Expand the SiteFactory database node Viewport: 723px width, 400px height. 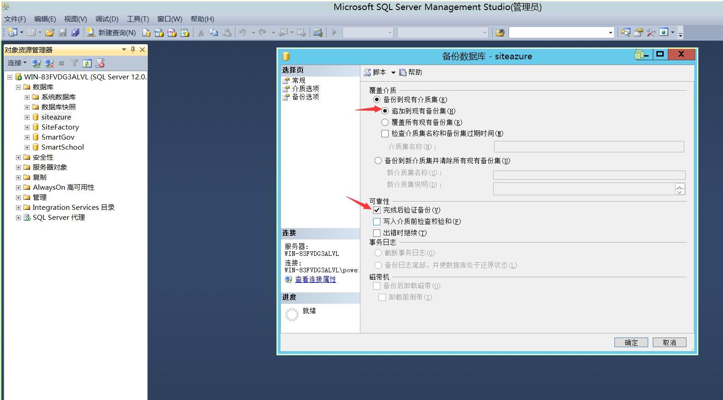tap(27, 127)
